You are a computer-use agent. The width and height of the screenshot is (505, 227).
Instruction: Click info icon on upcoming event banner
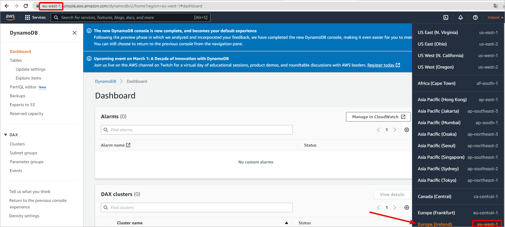pos(89,59)
